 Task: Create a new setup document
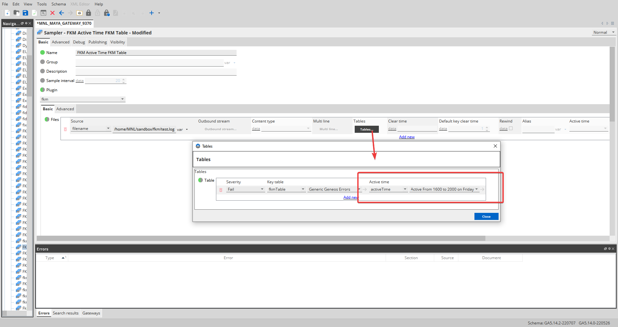[x=7, y=13]
